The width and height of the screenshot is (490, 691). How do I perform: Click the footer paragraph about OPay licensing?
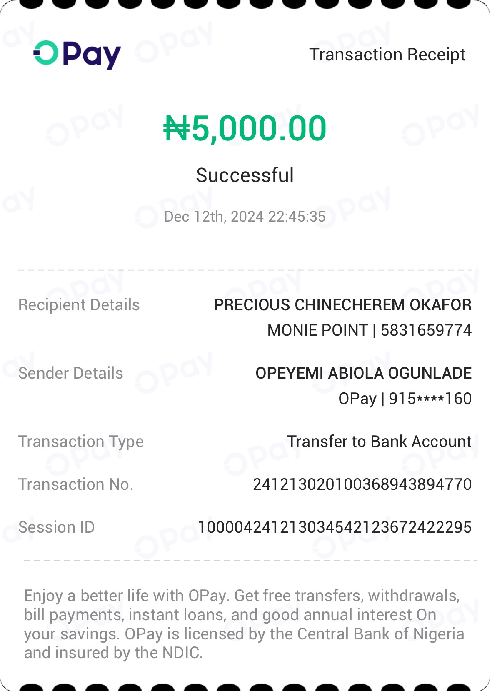244,624
